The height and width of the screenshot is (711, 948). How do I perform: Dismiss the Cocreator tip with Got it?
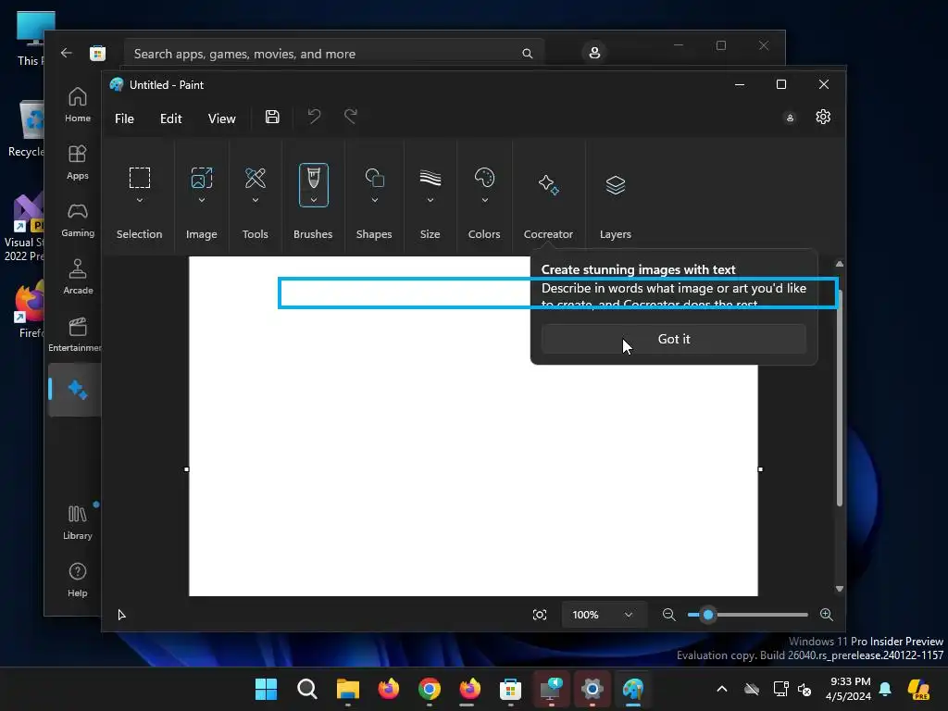pyautogui.click(x=674, y=339)
